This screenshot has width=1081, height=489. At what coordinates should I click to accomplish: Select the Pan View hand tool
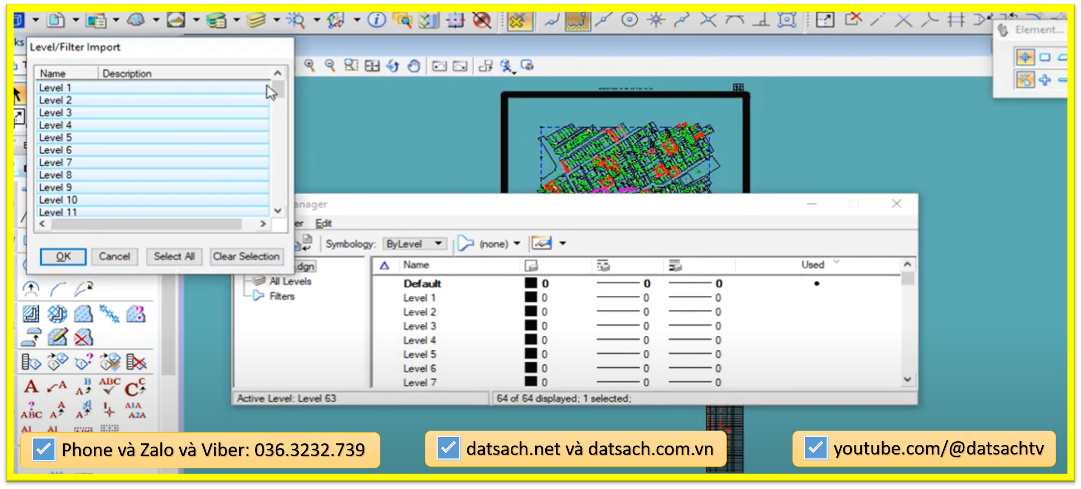click(x=414, y=66)
